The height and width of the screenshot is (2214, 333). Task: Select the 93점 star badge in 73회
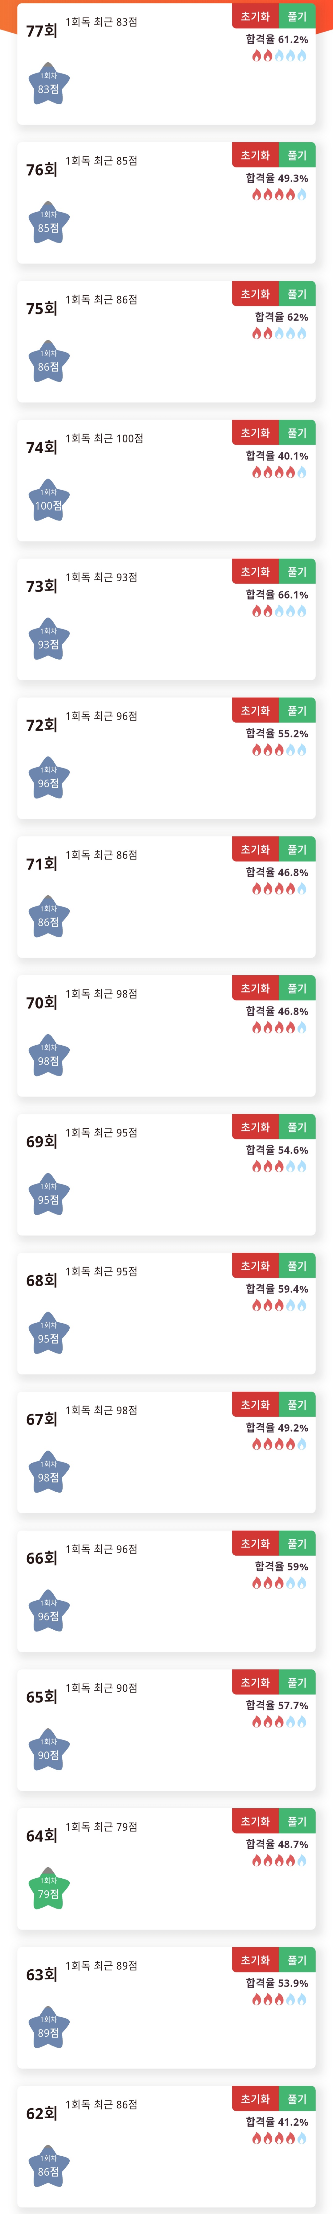point(48,640)
